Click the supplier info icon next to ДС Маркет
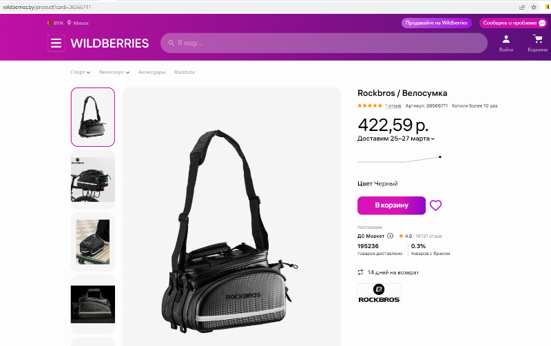551x346 pixels. click(390, 236)
